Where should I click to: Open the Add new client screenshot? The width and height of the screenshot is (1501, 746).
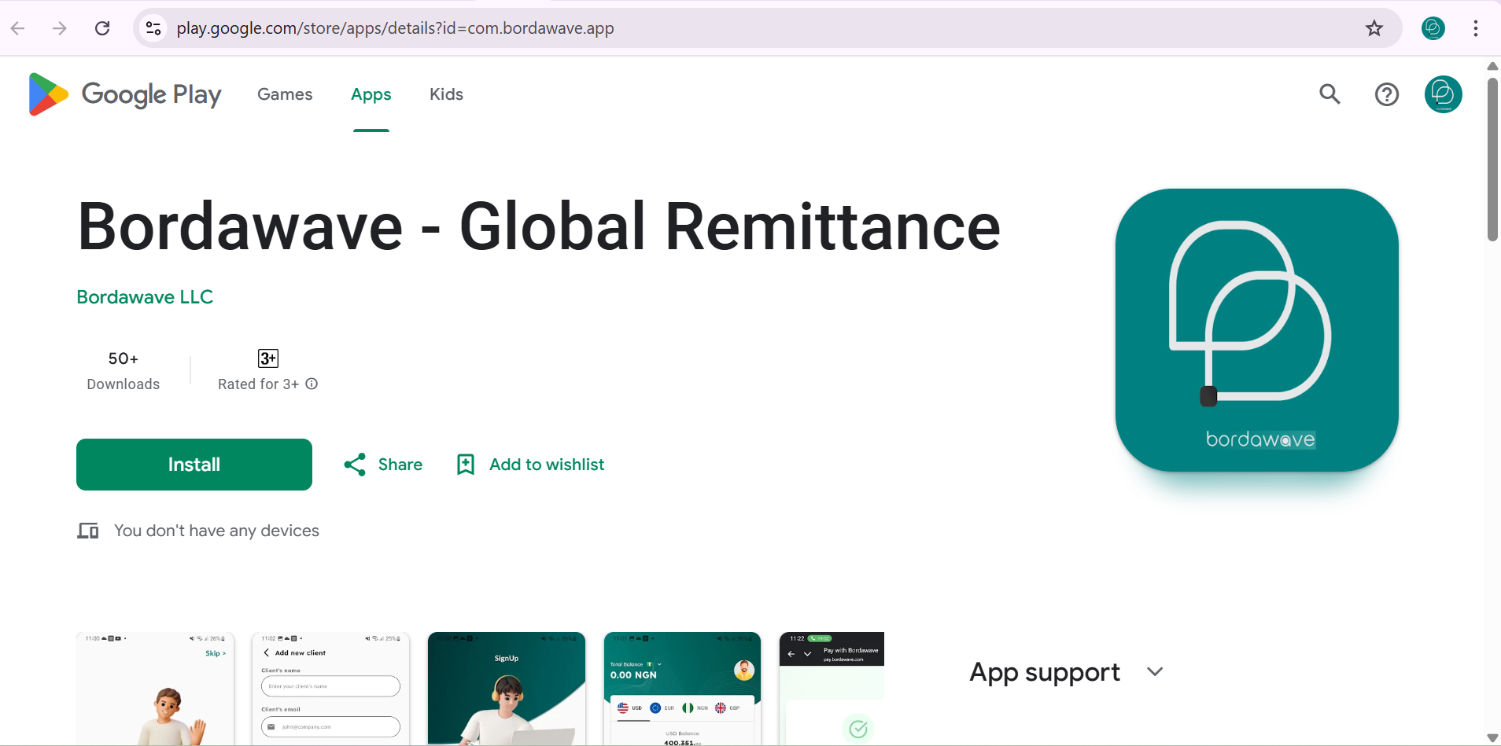(330, 689)
